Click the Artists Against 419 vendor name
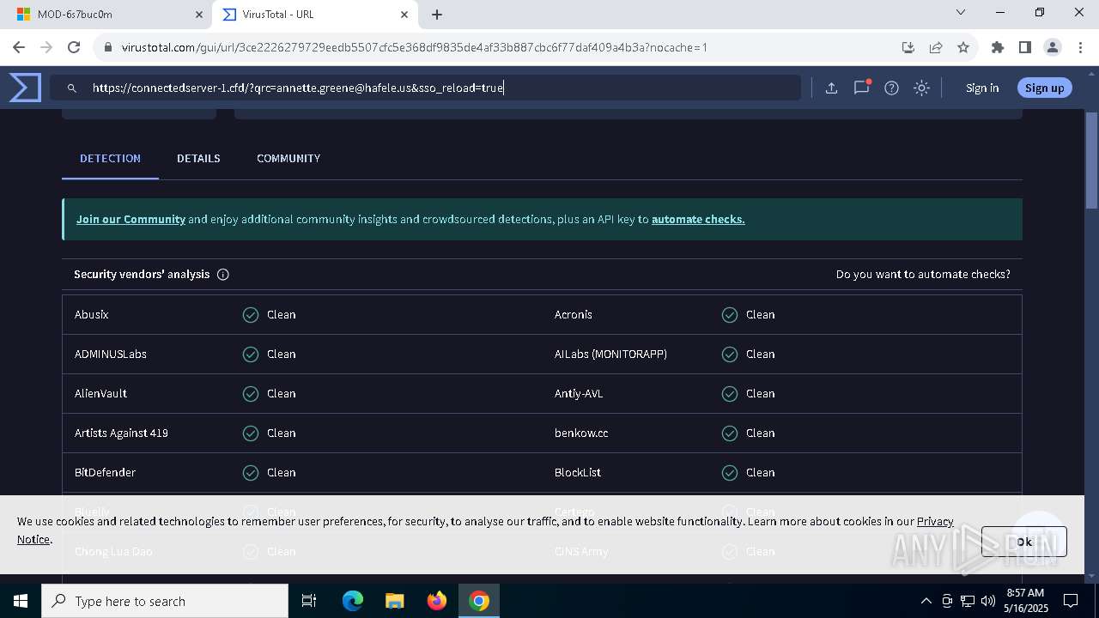 121,433
